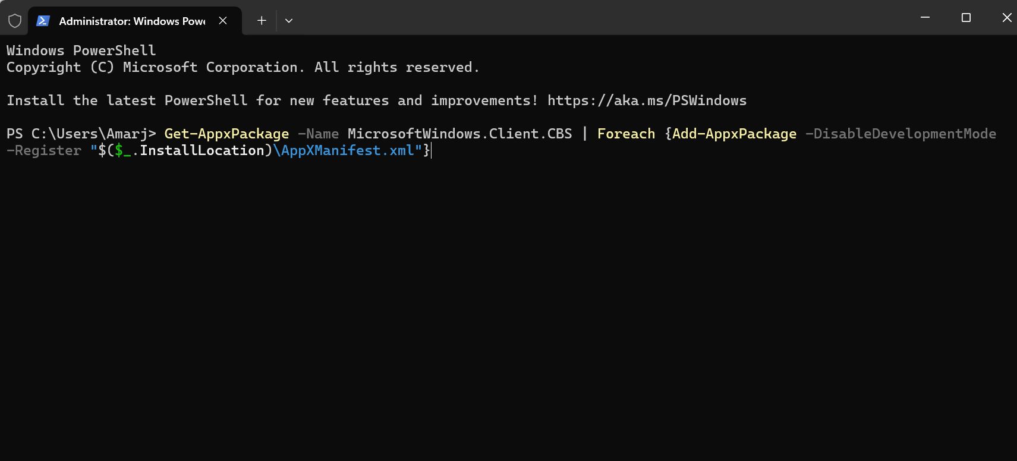Click the tab list overflow chevron

(x=289, y=20)
